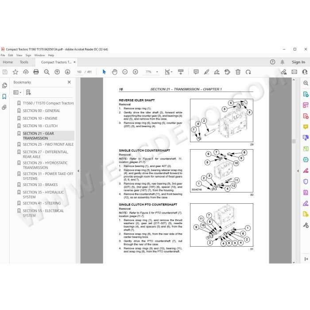Add the document to starred files
This screenshot has width=310, height=310.
[15, 72]
